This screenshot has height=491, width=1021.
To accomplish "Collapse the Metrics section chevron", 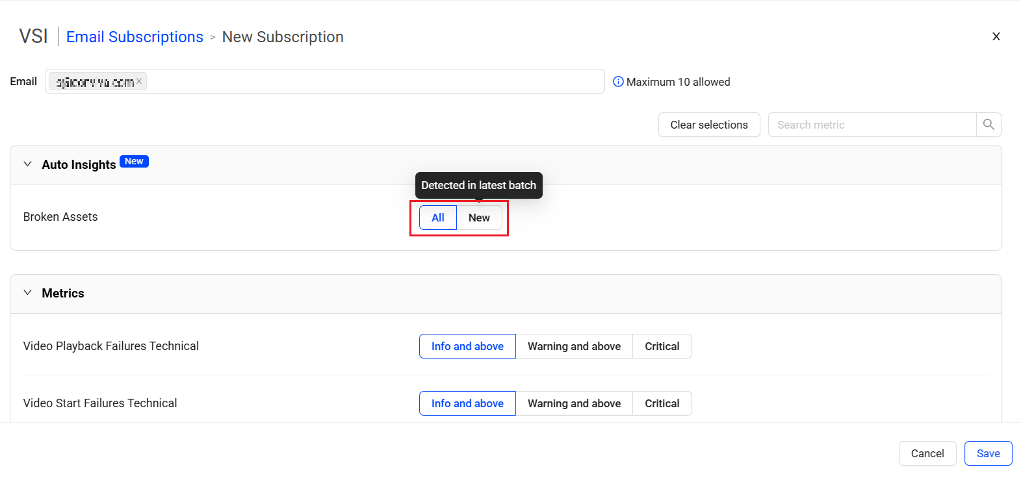I will click(x=27, y=293).
